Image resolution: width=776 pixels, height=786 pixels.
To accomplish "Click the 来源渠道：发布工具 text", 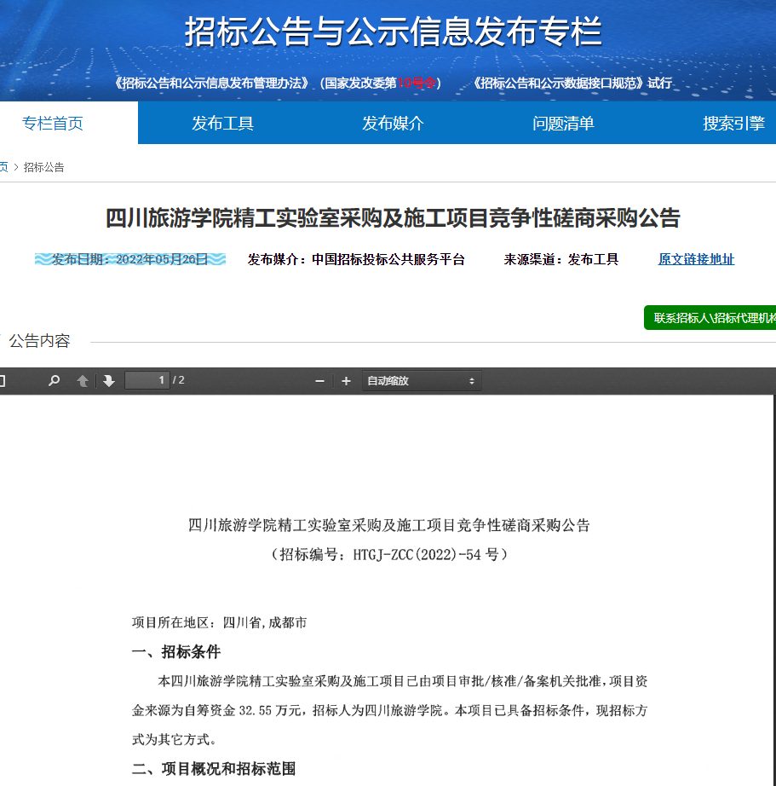I will coord(561,259).
